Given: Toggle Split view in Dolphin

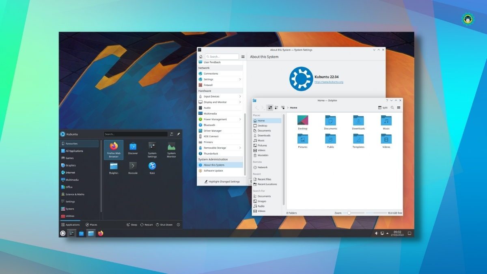Looking at the screenshot, I should pyautogui.click(x=382, y=108).
